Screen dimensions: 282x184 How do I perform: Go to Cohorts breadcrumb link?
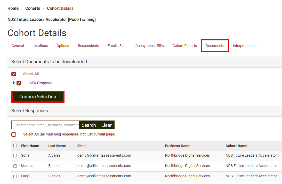point(33,9)
